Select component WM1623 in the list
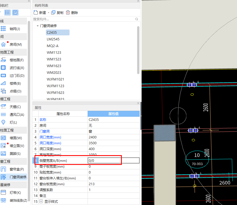The height and width of the screenshot is (205, 237). (x=54, y=66)
